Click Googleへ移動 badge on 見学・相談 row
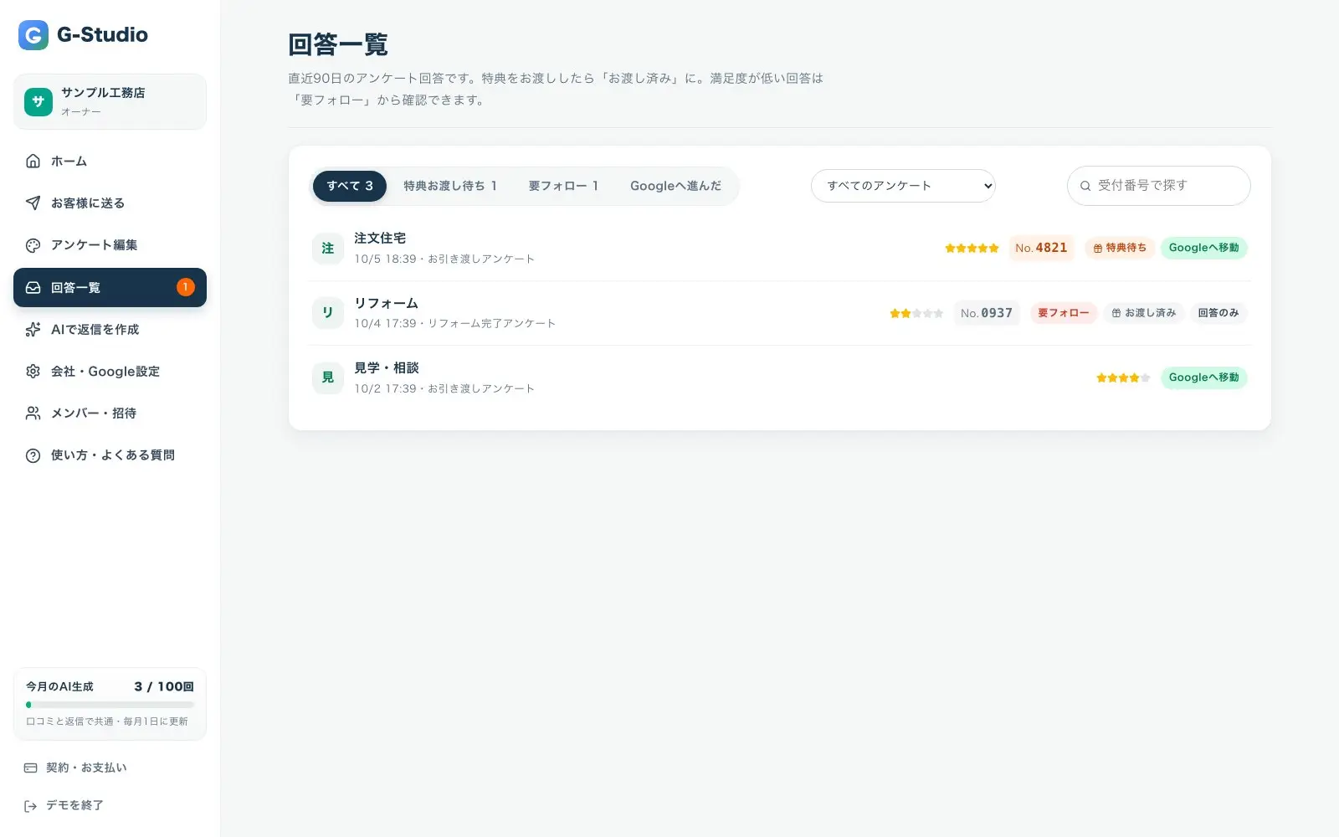This screenshot has height=837, width=1339. [1203, 377]
